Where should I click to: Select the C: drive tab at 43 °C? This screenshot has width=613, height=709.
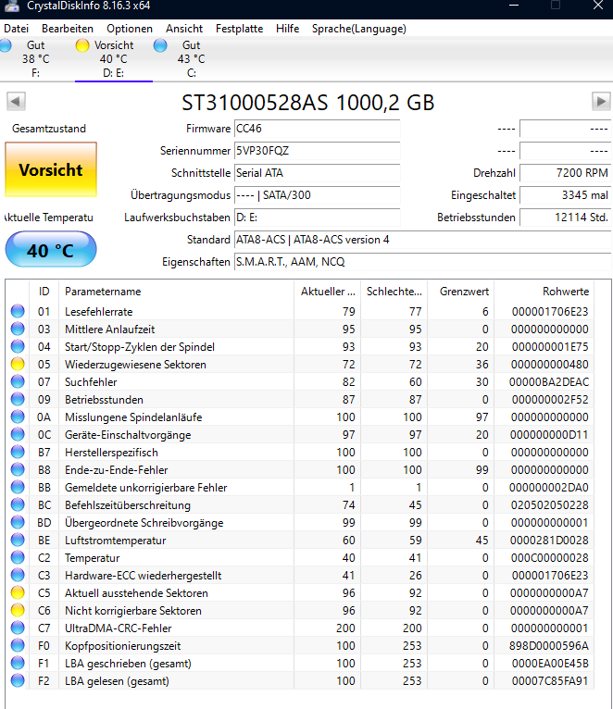(192, 59)
